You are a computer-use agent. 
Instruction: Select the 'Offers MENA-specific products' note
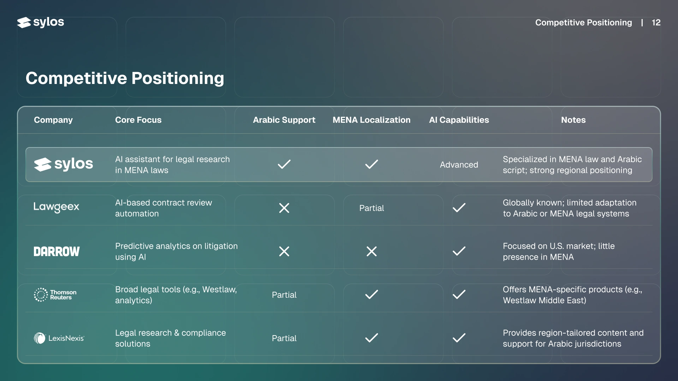tap(572, 295)
